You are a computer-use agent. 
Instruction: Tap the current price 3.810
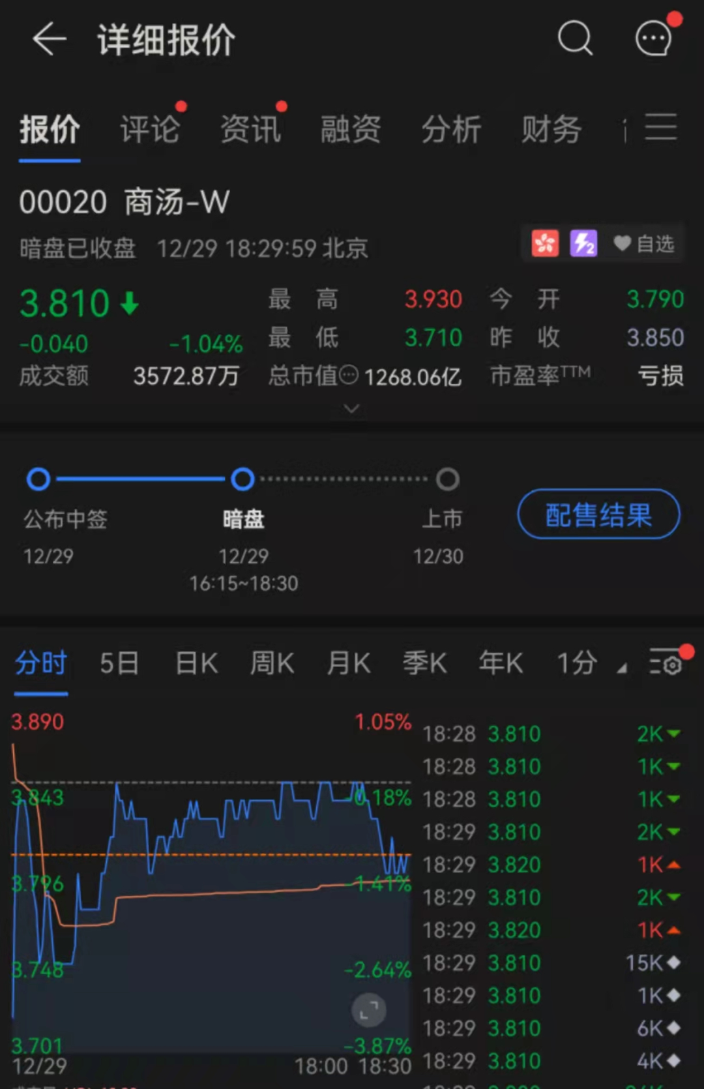point(65,303)
